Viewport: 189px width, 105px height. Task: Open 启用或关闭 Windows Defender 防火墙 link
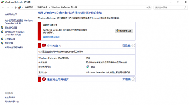point(15,33)
